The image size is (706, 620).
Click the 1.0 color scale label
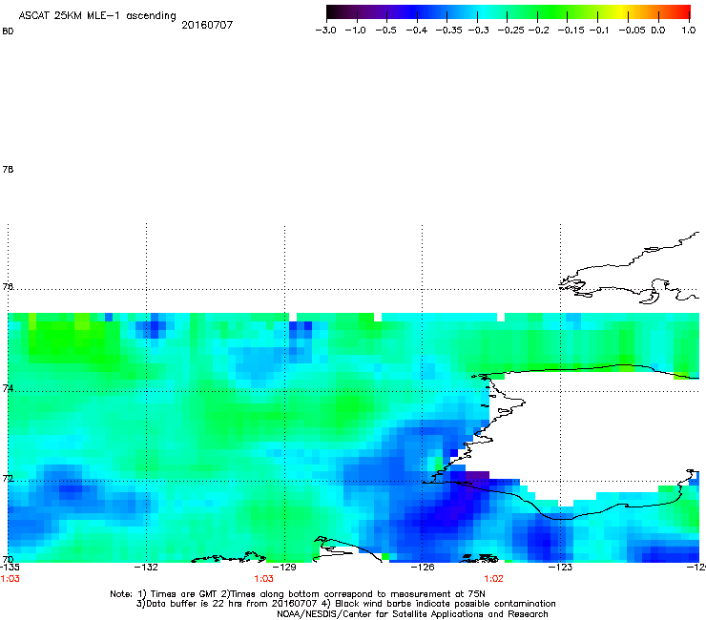tap(689, 31)
